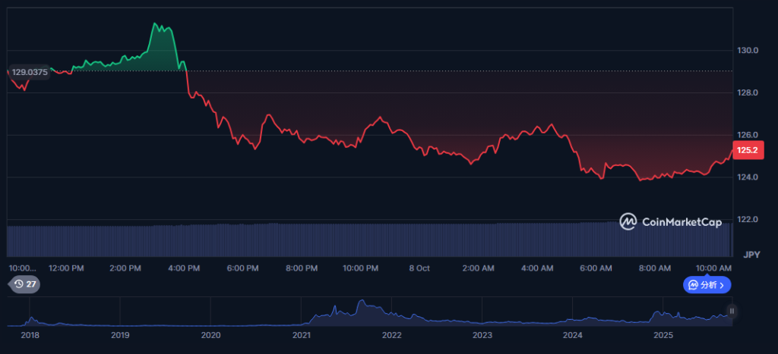
Task: Click the 8 Oct date label
Action: tap(419, 268)
